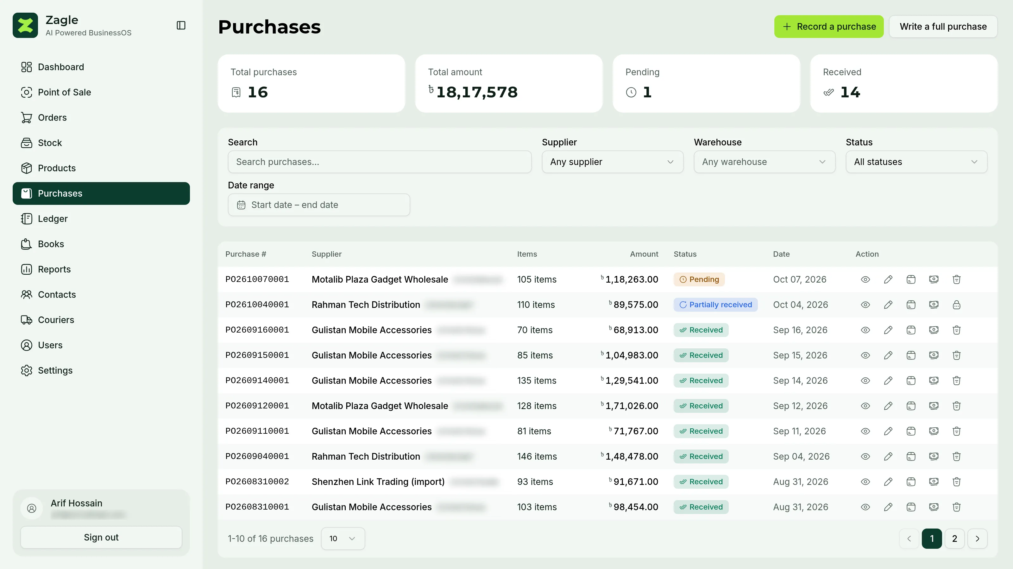Image resolution: width=1013 pixels, height=569 pixels.
Task: Open Dashboard in sidebar
Action: click(101, 67)
